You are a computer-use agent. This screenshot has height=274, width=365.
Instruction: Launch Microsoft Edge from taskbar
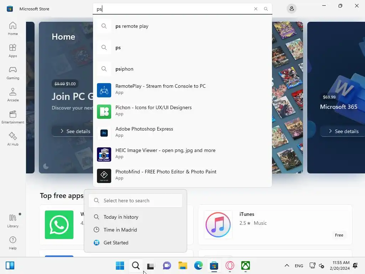pos(198,265)
